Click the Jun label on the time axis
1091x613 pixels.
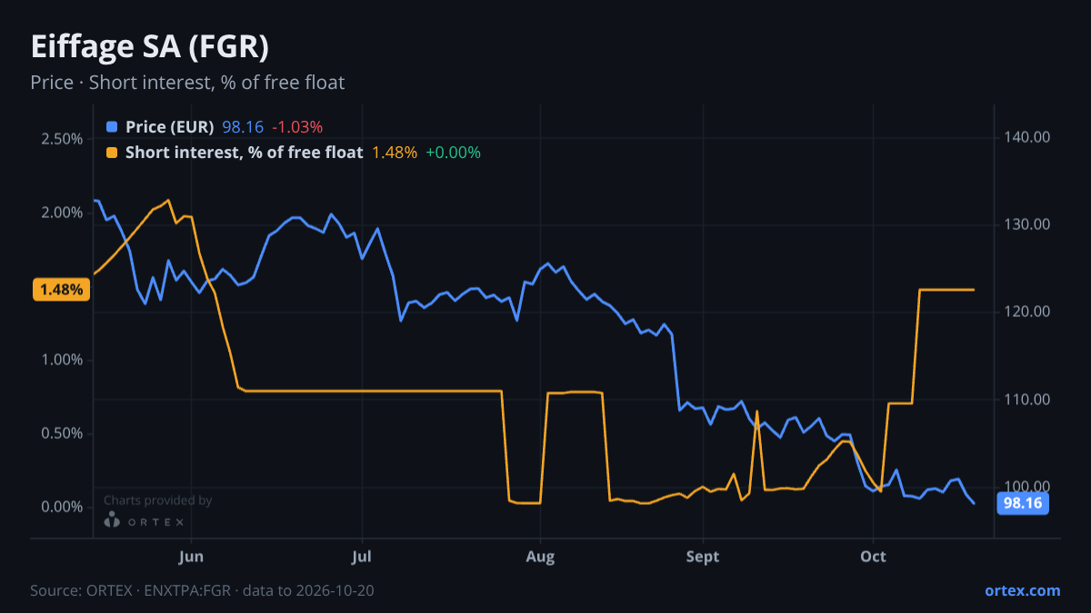(191, 555)
